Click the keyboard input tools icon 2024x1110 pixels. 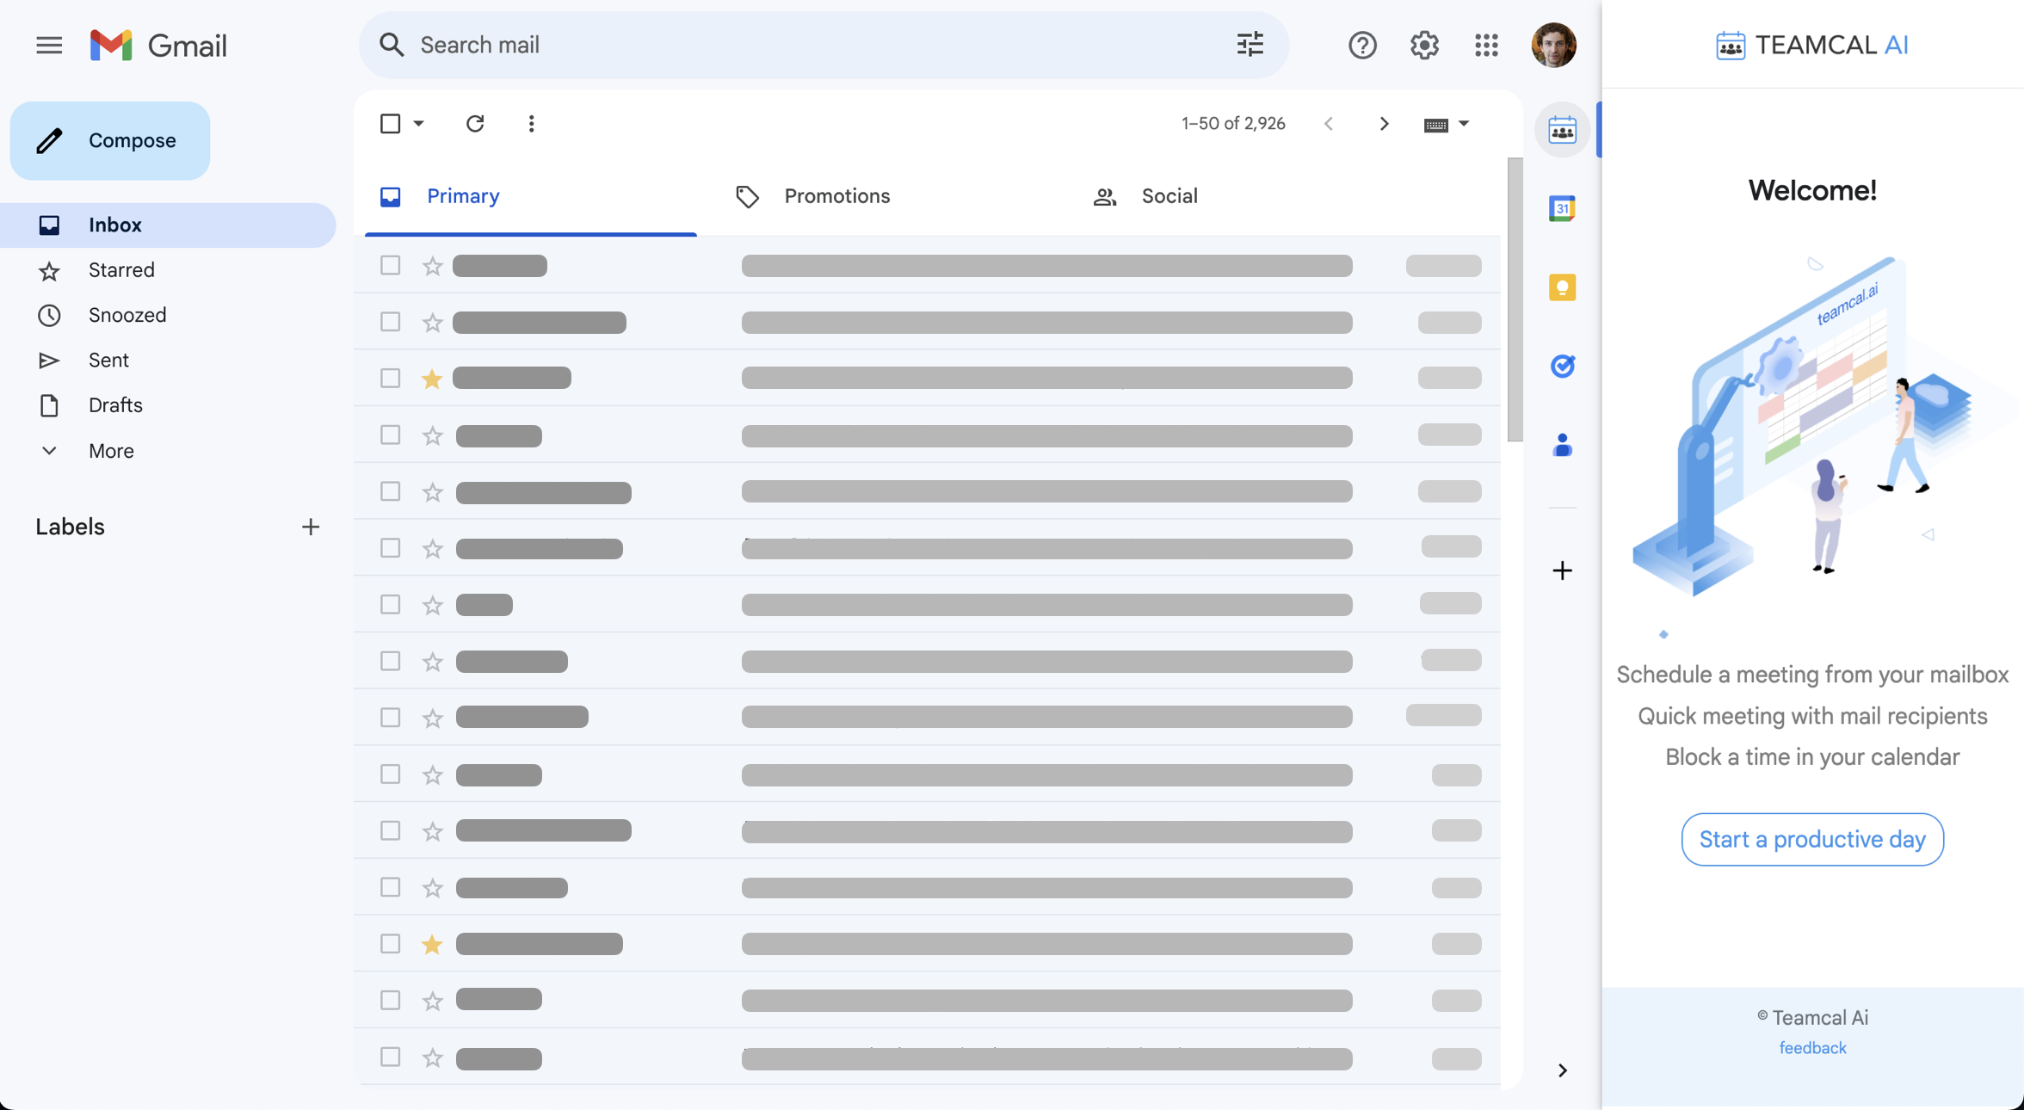click(x=1435, y=126)
